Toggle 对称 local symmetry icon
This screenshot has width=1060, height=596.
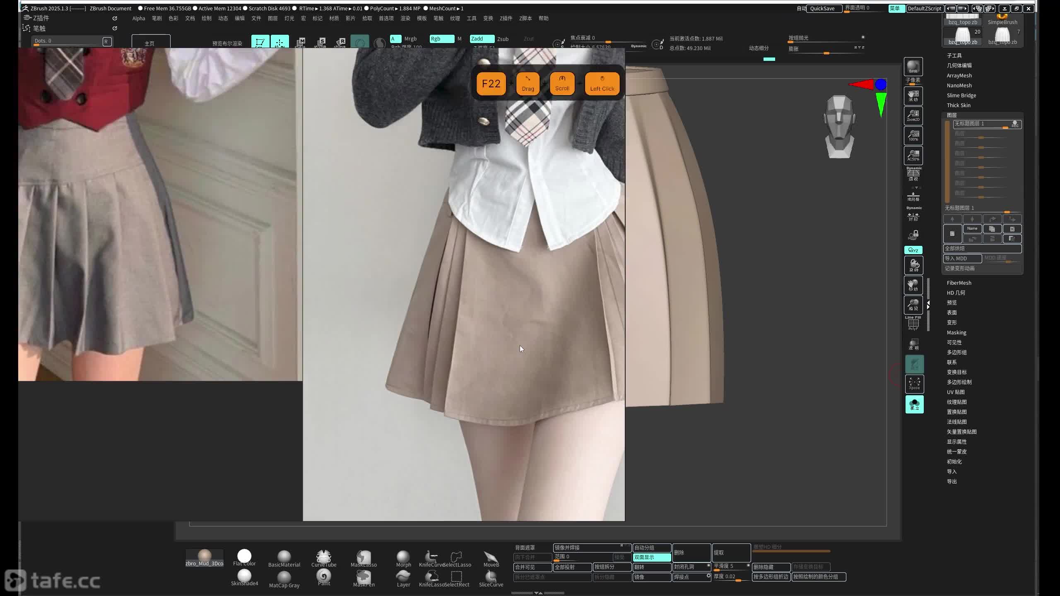(x=913, y=215)
